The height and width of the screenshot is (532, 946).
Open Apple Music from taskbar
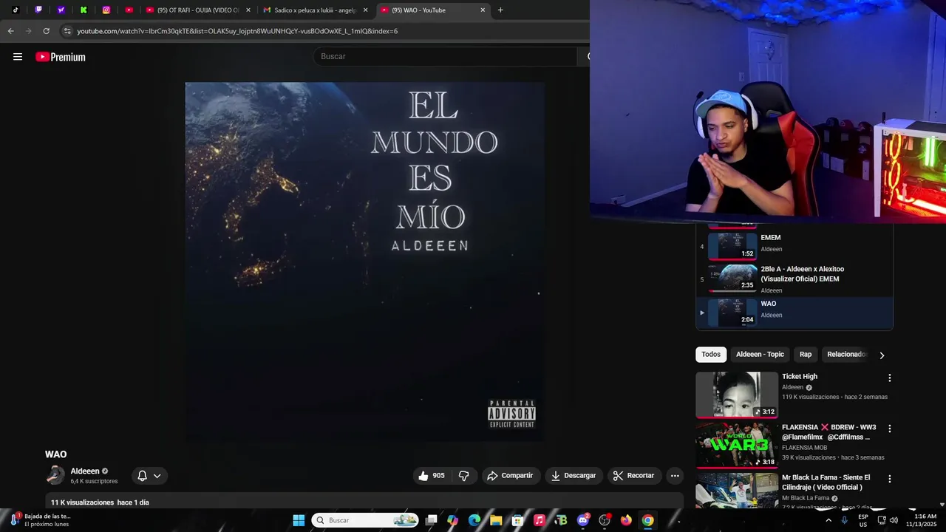click(x=539, y=520)
